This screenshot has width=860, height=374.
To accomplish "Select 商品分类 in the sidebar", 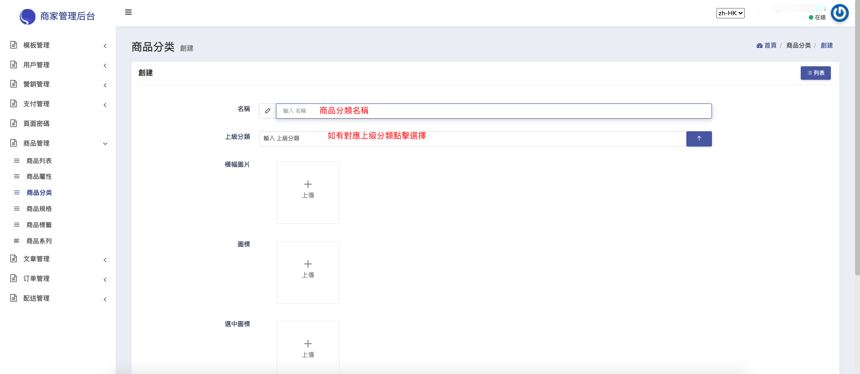I will (x=39, y=193).
